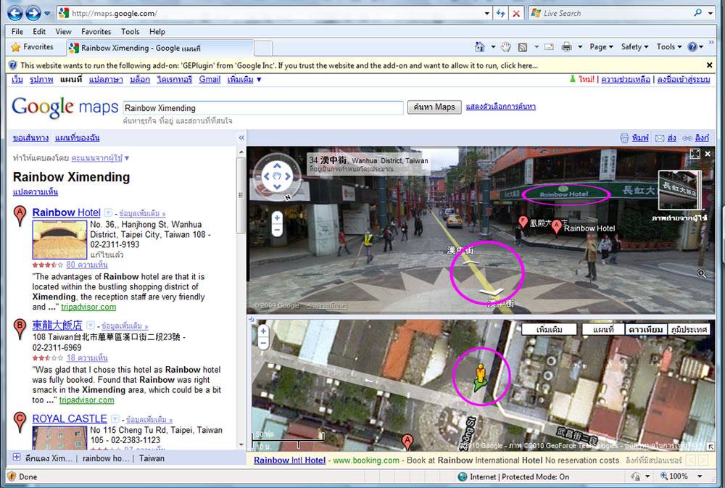Screen dimensions: 725x488
Task: Zoom in Street View with plus button
Action: tap(277, 218)
